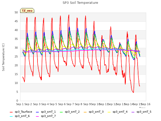Click the Sep 8 x-axis tick label
Screen dimensions: 161x121
coord(78,104)
